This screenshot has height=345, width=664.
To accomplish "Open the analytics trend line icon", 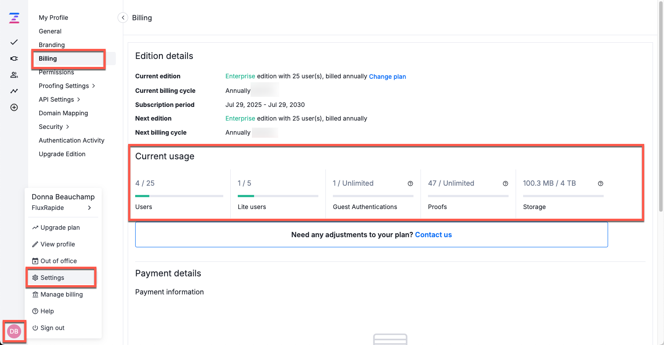I will coord(14,91).
